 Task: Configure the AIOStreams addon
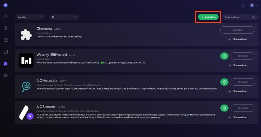point(224,108)
